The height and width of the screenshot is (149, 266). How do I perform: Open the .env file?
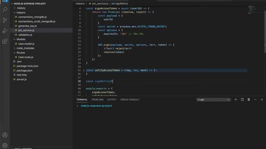click(19, 62)
